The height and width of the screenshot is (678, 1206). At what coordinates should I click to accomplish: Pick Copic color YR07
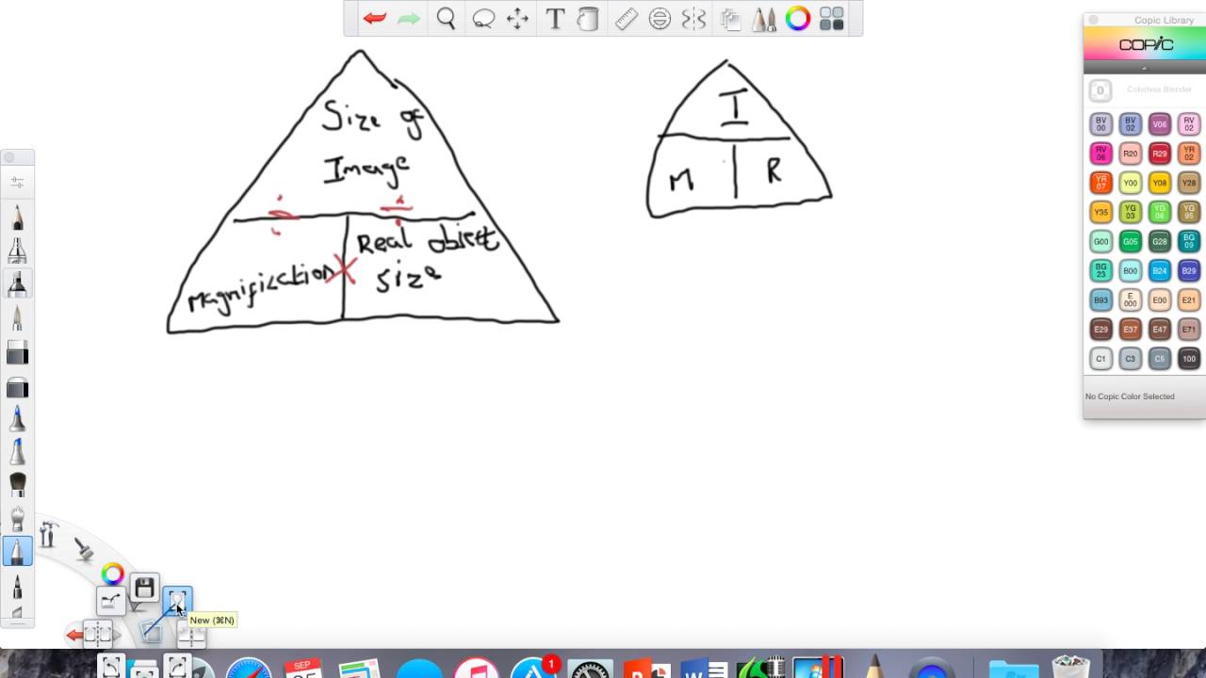point(1100,182)
